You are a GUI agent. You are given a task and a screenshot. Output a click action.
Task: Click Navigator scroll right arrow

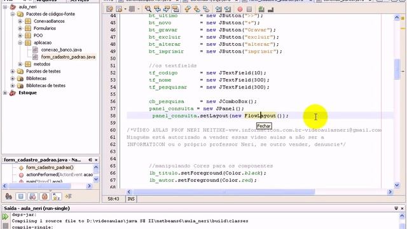click(89, 186)
